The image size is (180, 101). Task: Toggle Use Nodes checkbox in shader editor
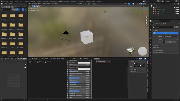[57, 59]
